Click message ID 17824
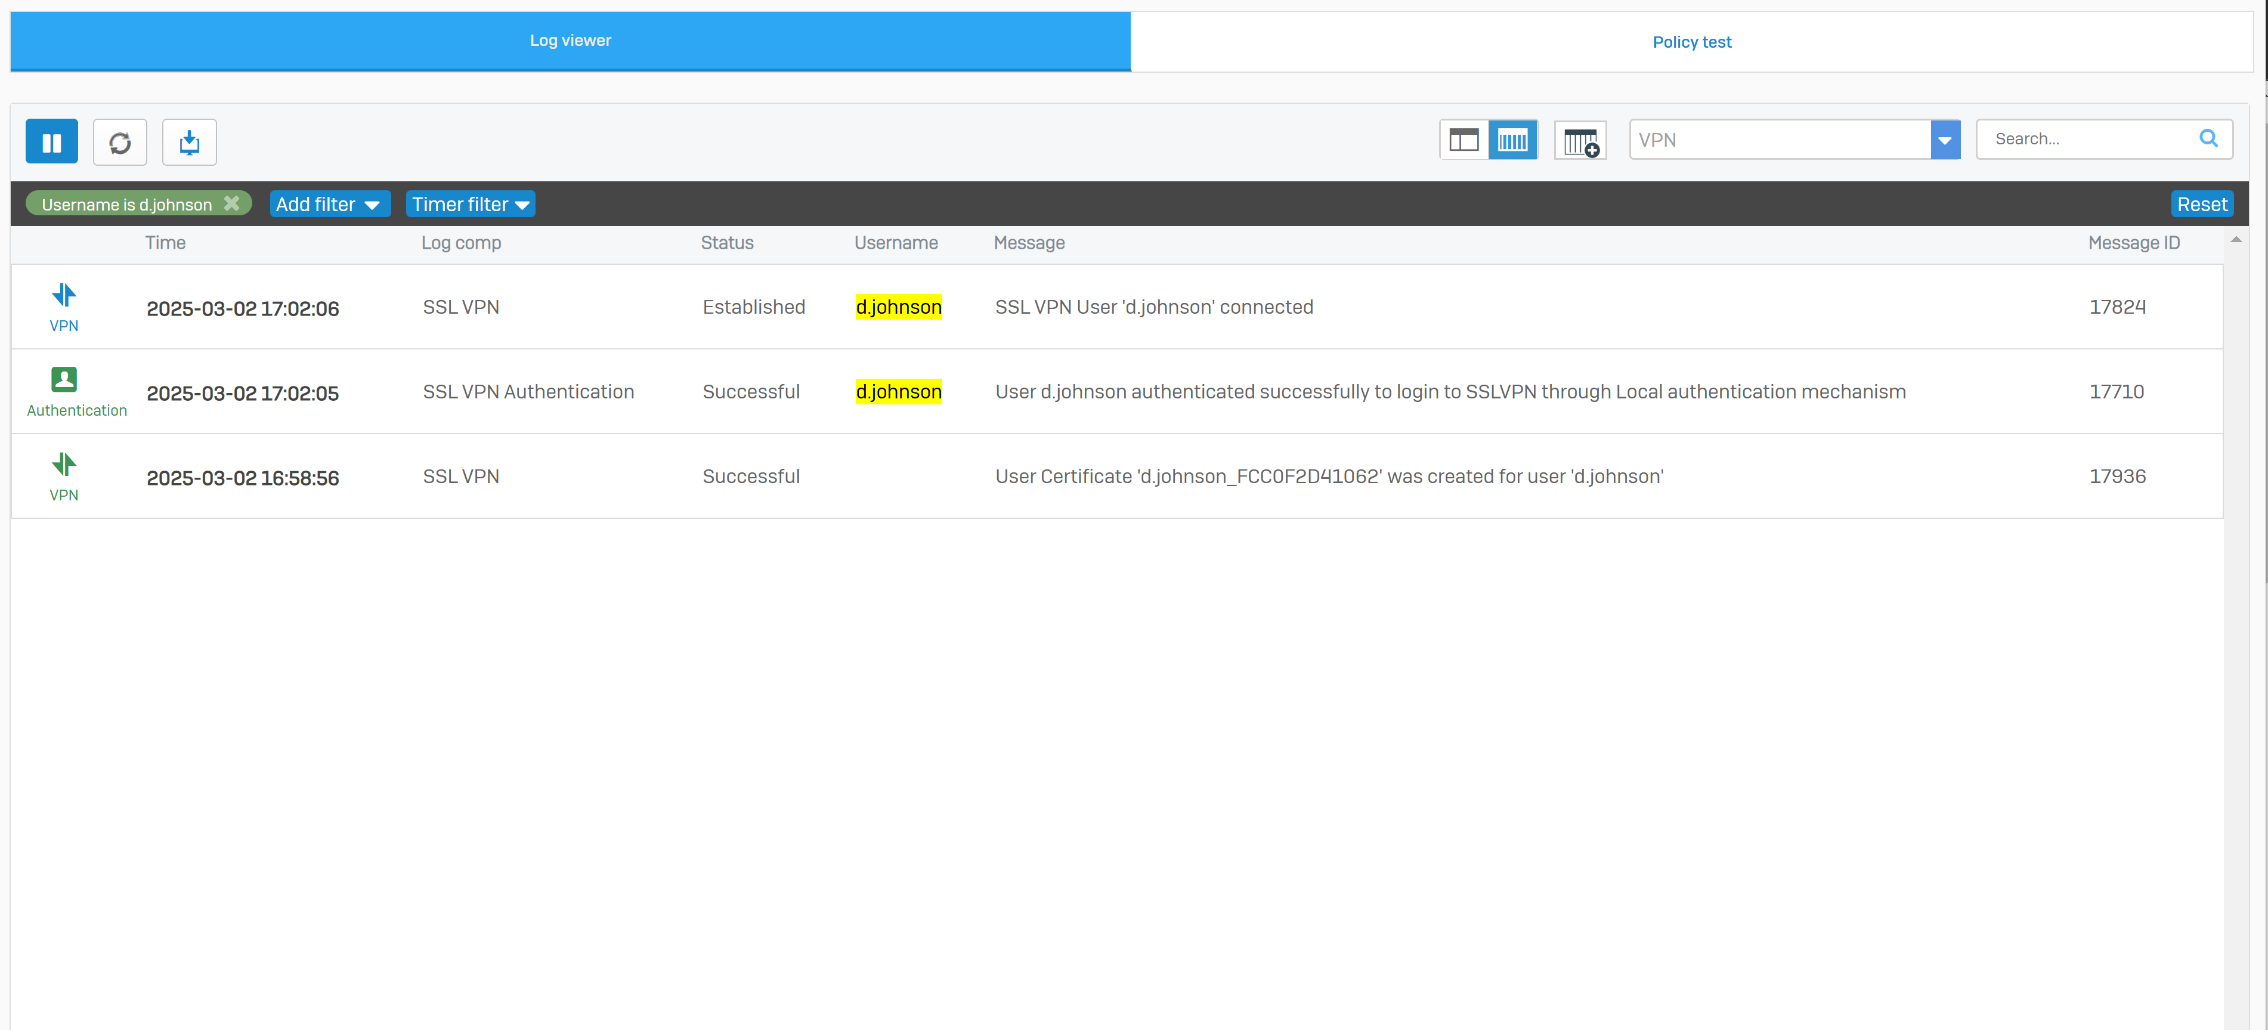 click(2117, 307)
